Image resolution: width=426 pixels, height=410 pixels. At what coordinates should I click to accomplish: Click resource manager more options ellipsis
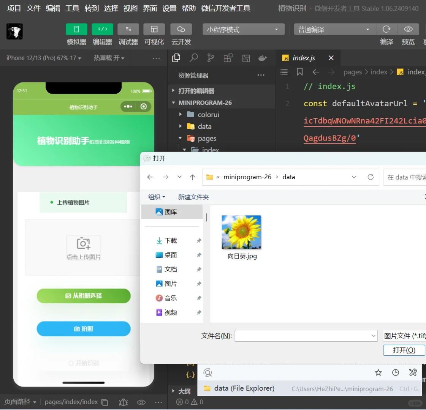(x=261, y=75)
